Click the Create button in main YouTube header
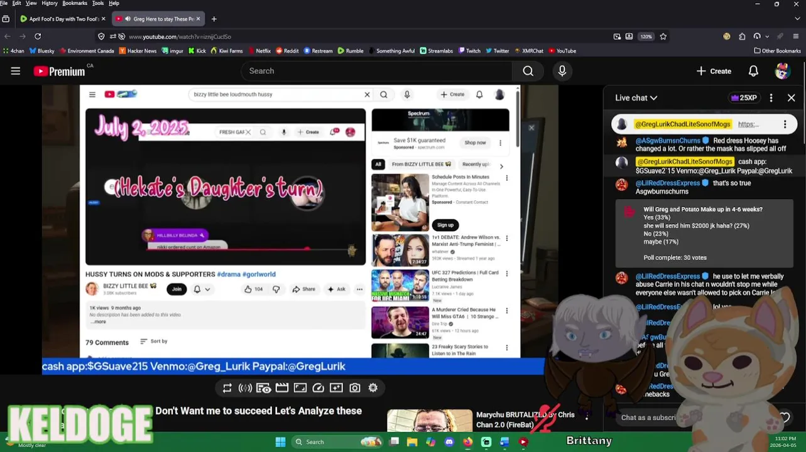Screen dimensions: 806x452 [x=714, y=71]
